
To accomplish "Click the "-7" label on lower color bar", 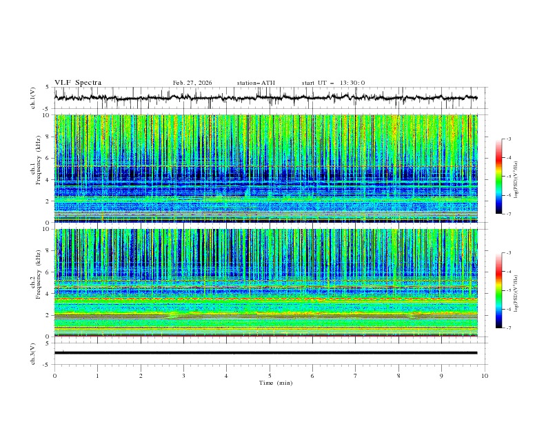I will click(x=508, y=328).
